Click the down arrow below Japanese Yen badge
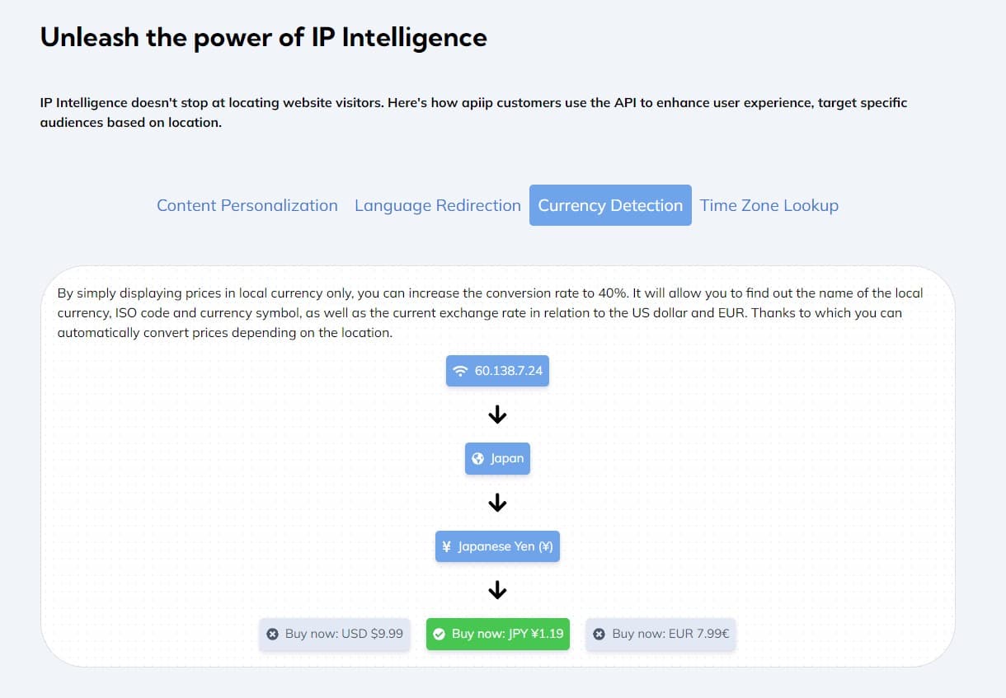Image resolution: width=1006 pixels, height=698 pixels. (x=497, y=590)
